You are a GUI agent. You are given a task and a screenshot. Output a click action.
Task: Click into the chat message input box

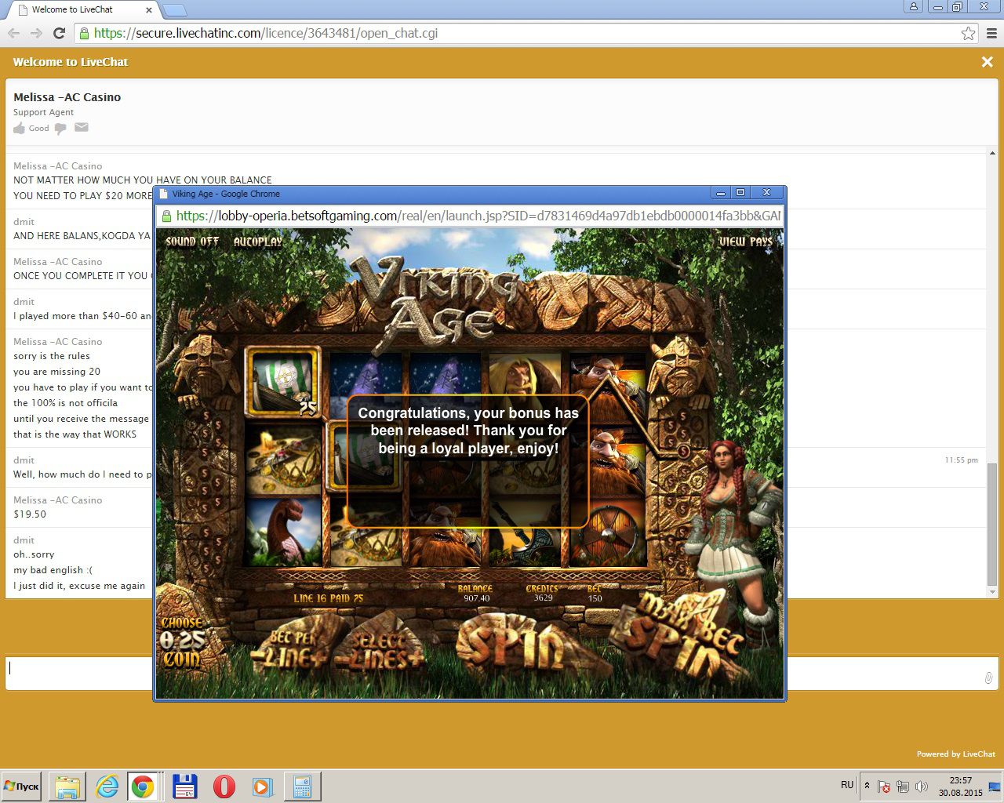click(x=502, y=673)
